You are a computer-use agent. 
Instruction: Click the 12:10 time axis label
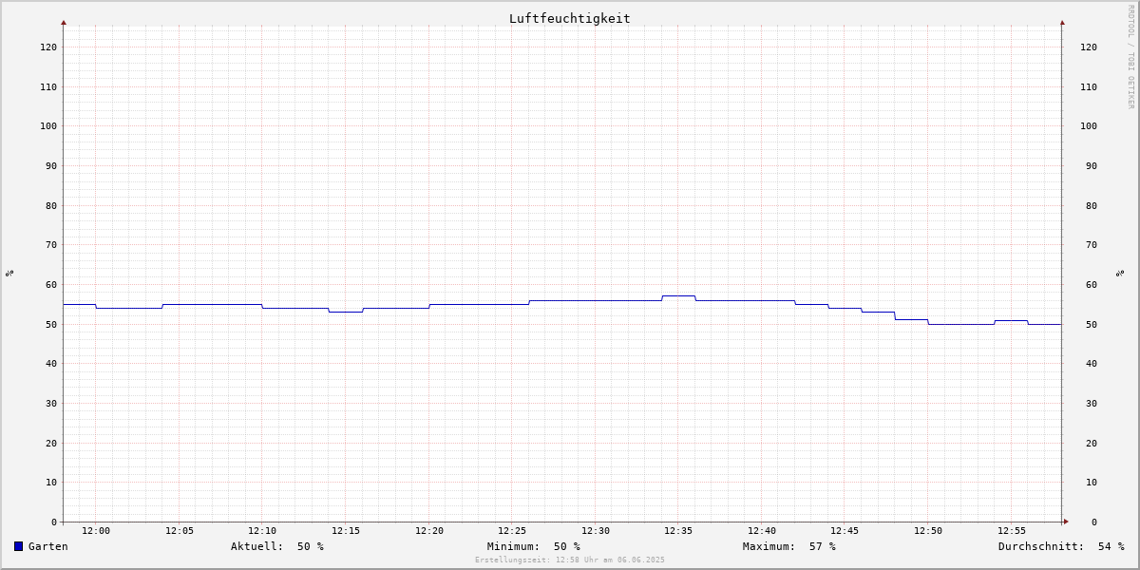pyautogui.click(x=262, y=531)
